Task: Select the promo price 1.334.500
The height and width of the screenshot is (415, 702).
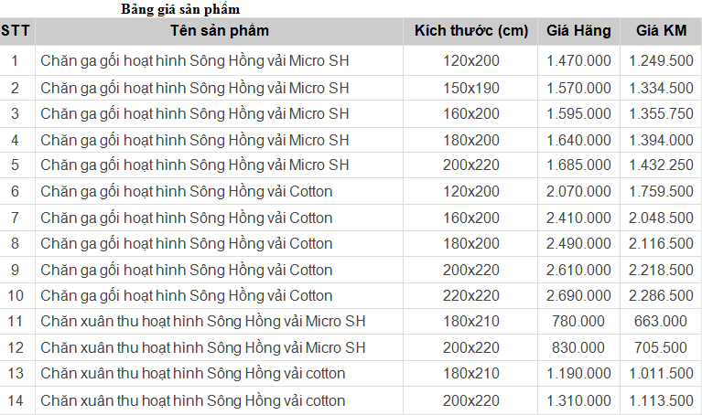Action: 661,88
